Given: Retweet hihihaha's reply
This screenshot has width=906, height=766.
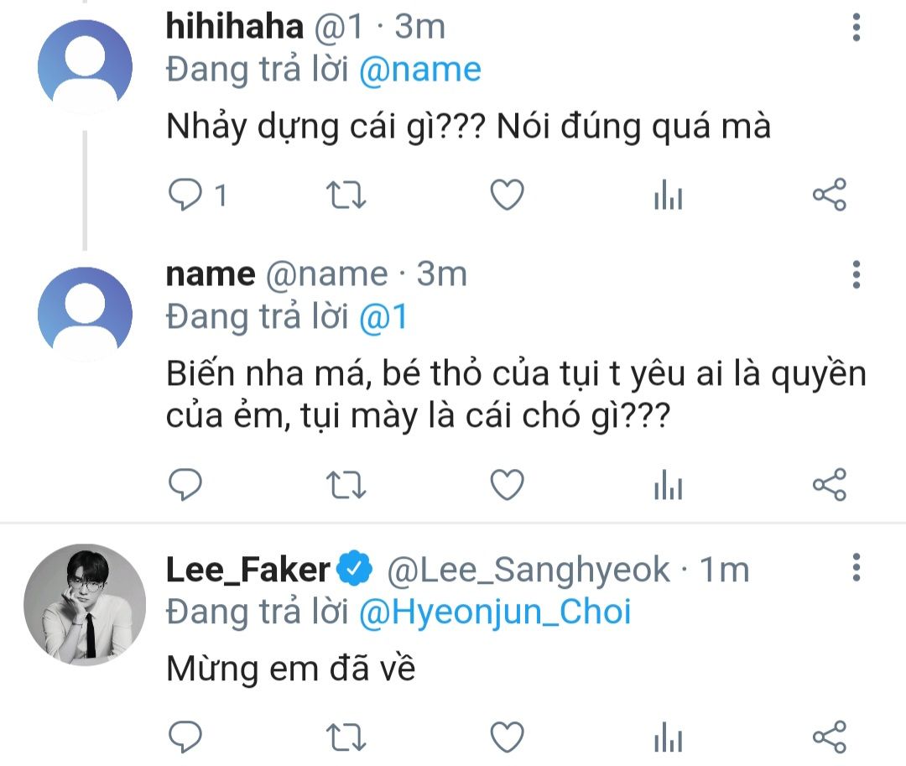Looking at the screenshot, I should pos(345,196).
